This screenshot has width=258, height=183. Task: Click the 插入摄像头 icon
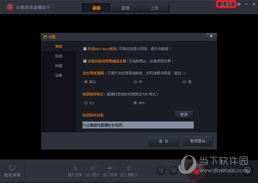pyautogui.click(x=129, y=168)
